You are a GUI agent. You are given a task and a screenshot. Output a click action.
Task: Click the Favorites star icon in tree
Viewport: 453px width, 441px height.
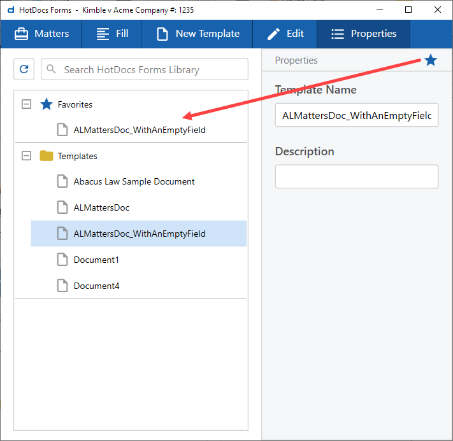coord(47,104)
